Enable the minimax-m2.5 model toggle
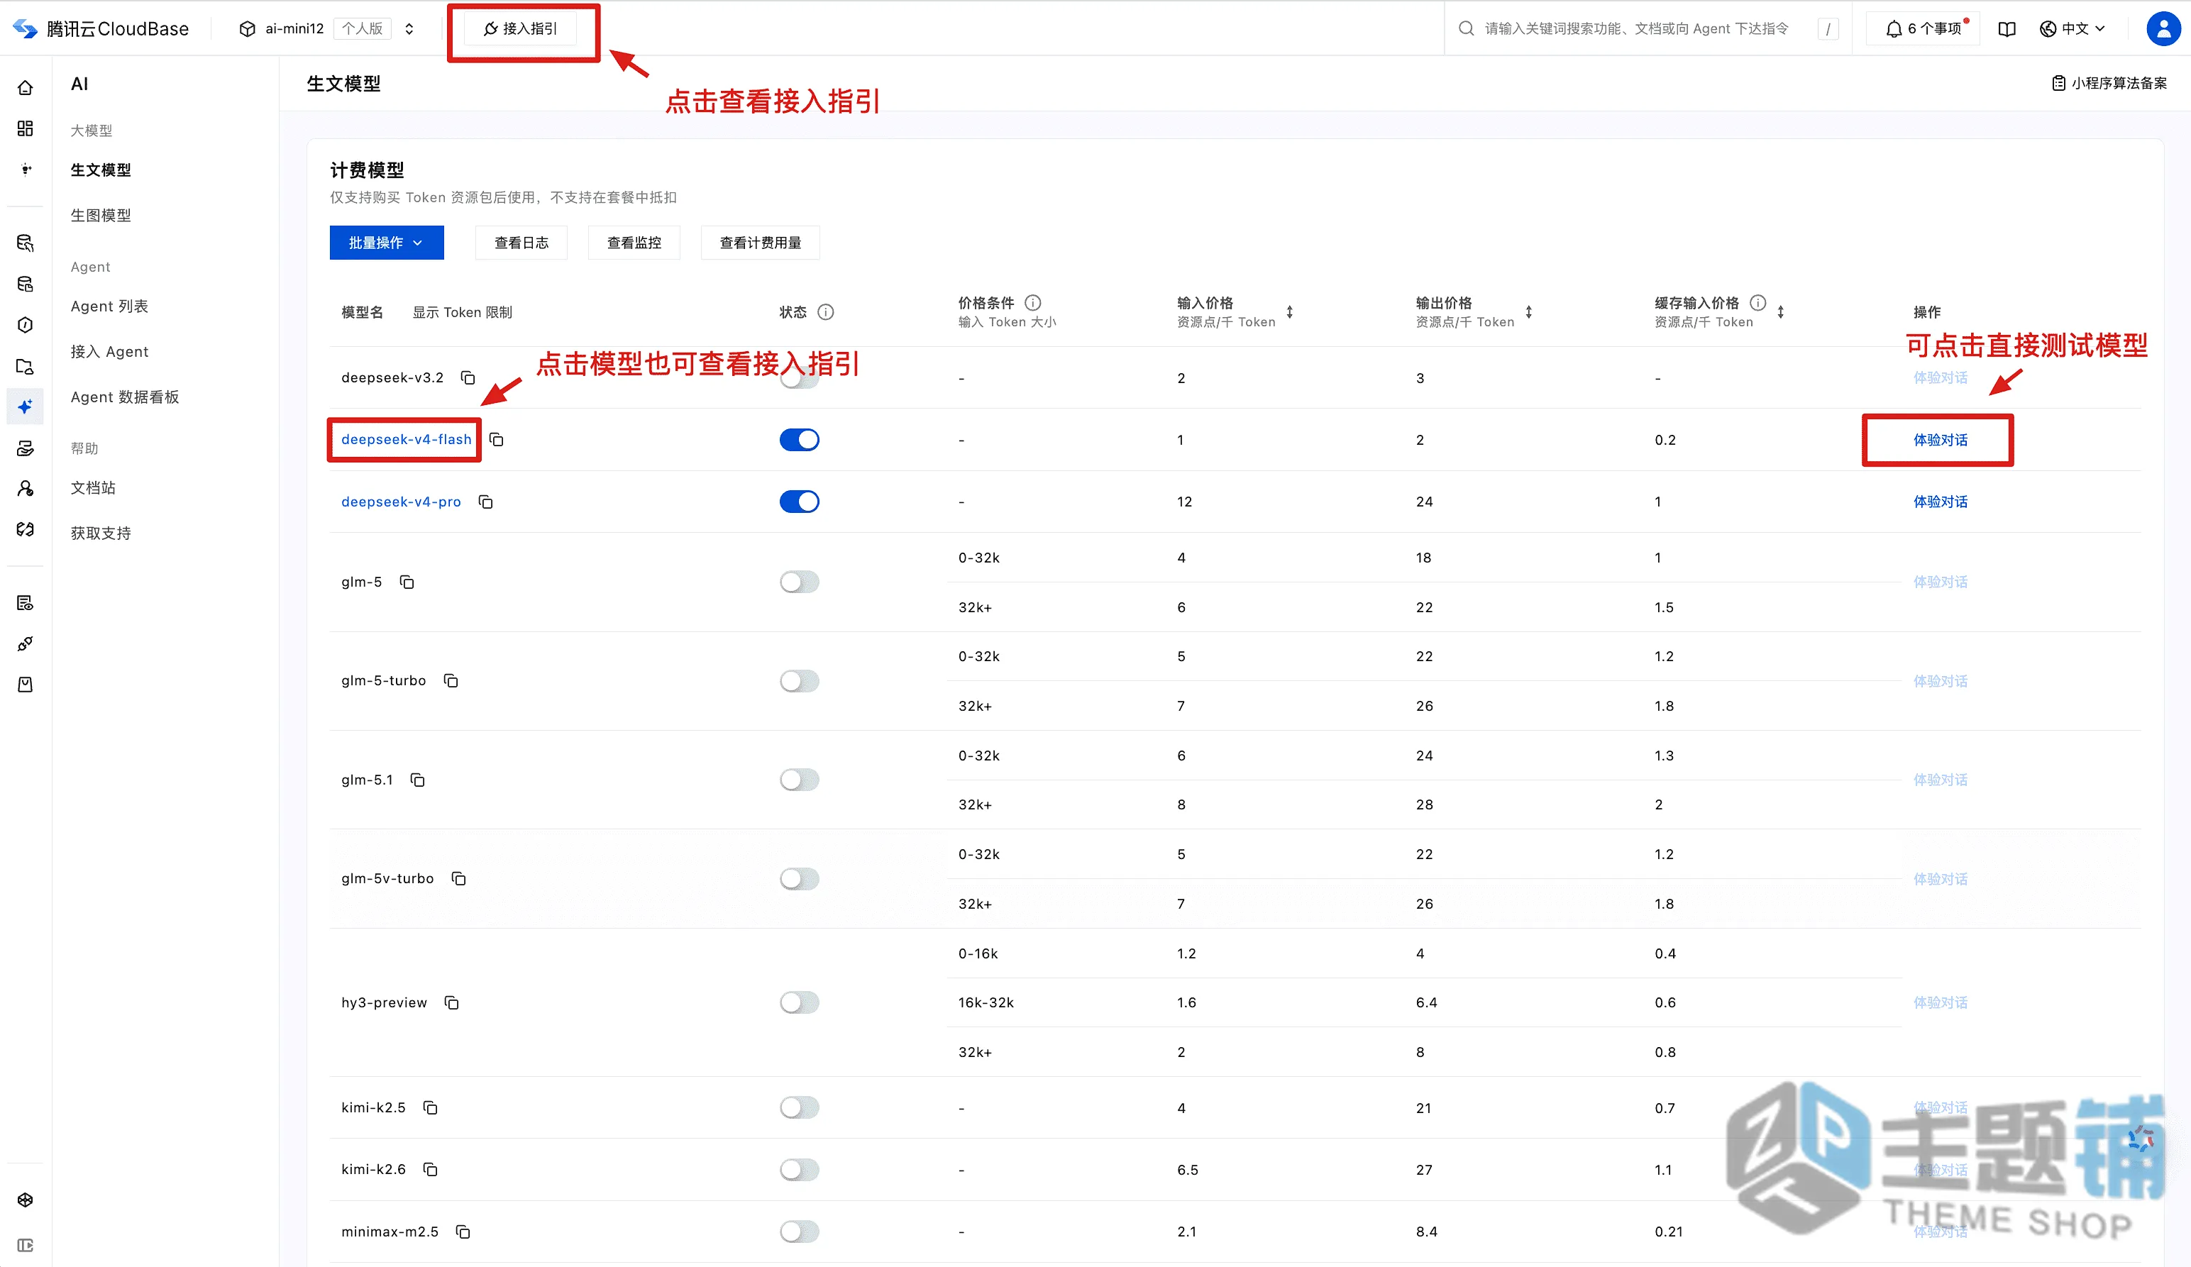Image resolution: width=2191 pixels, height=1267 pixels. (800, 1232)
